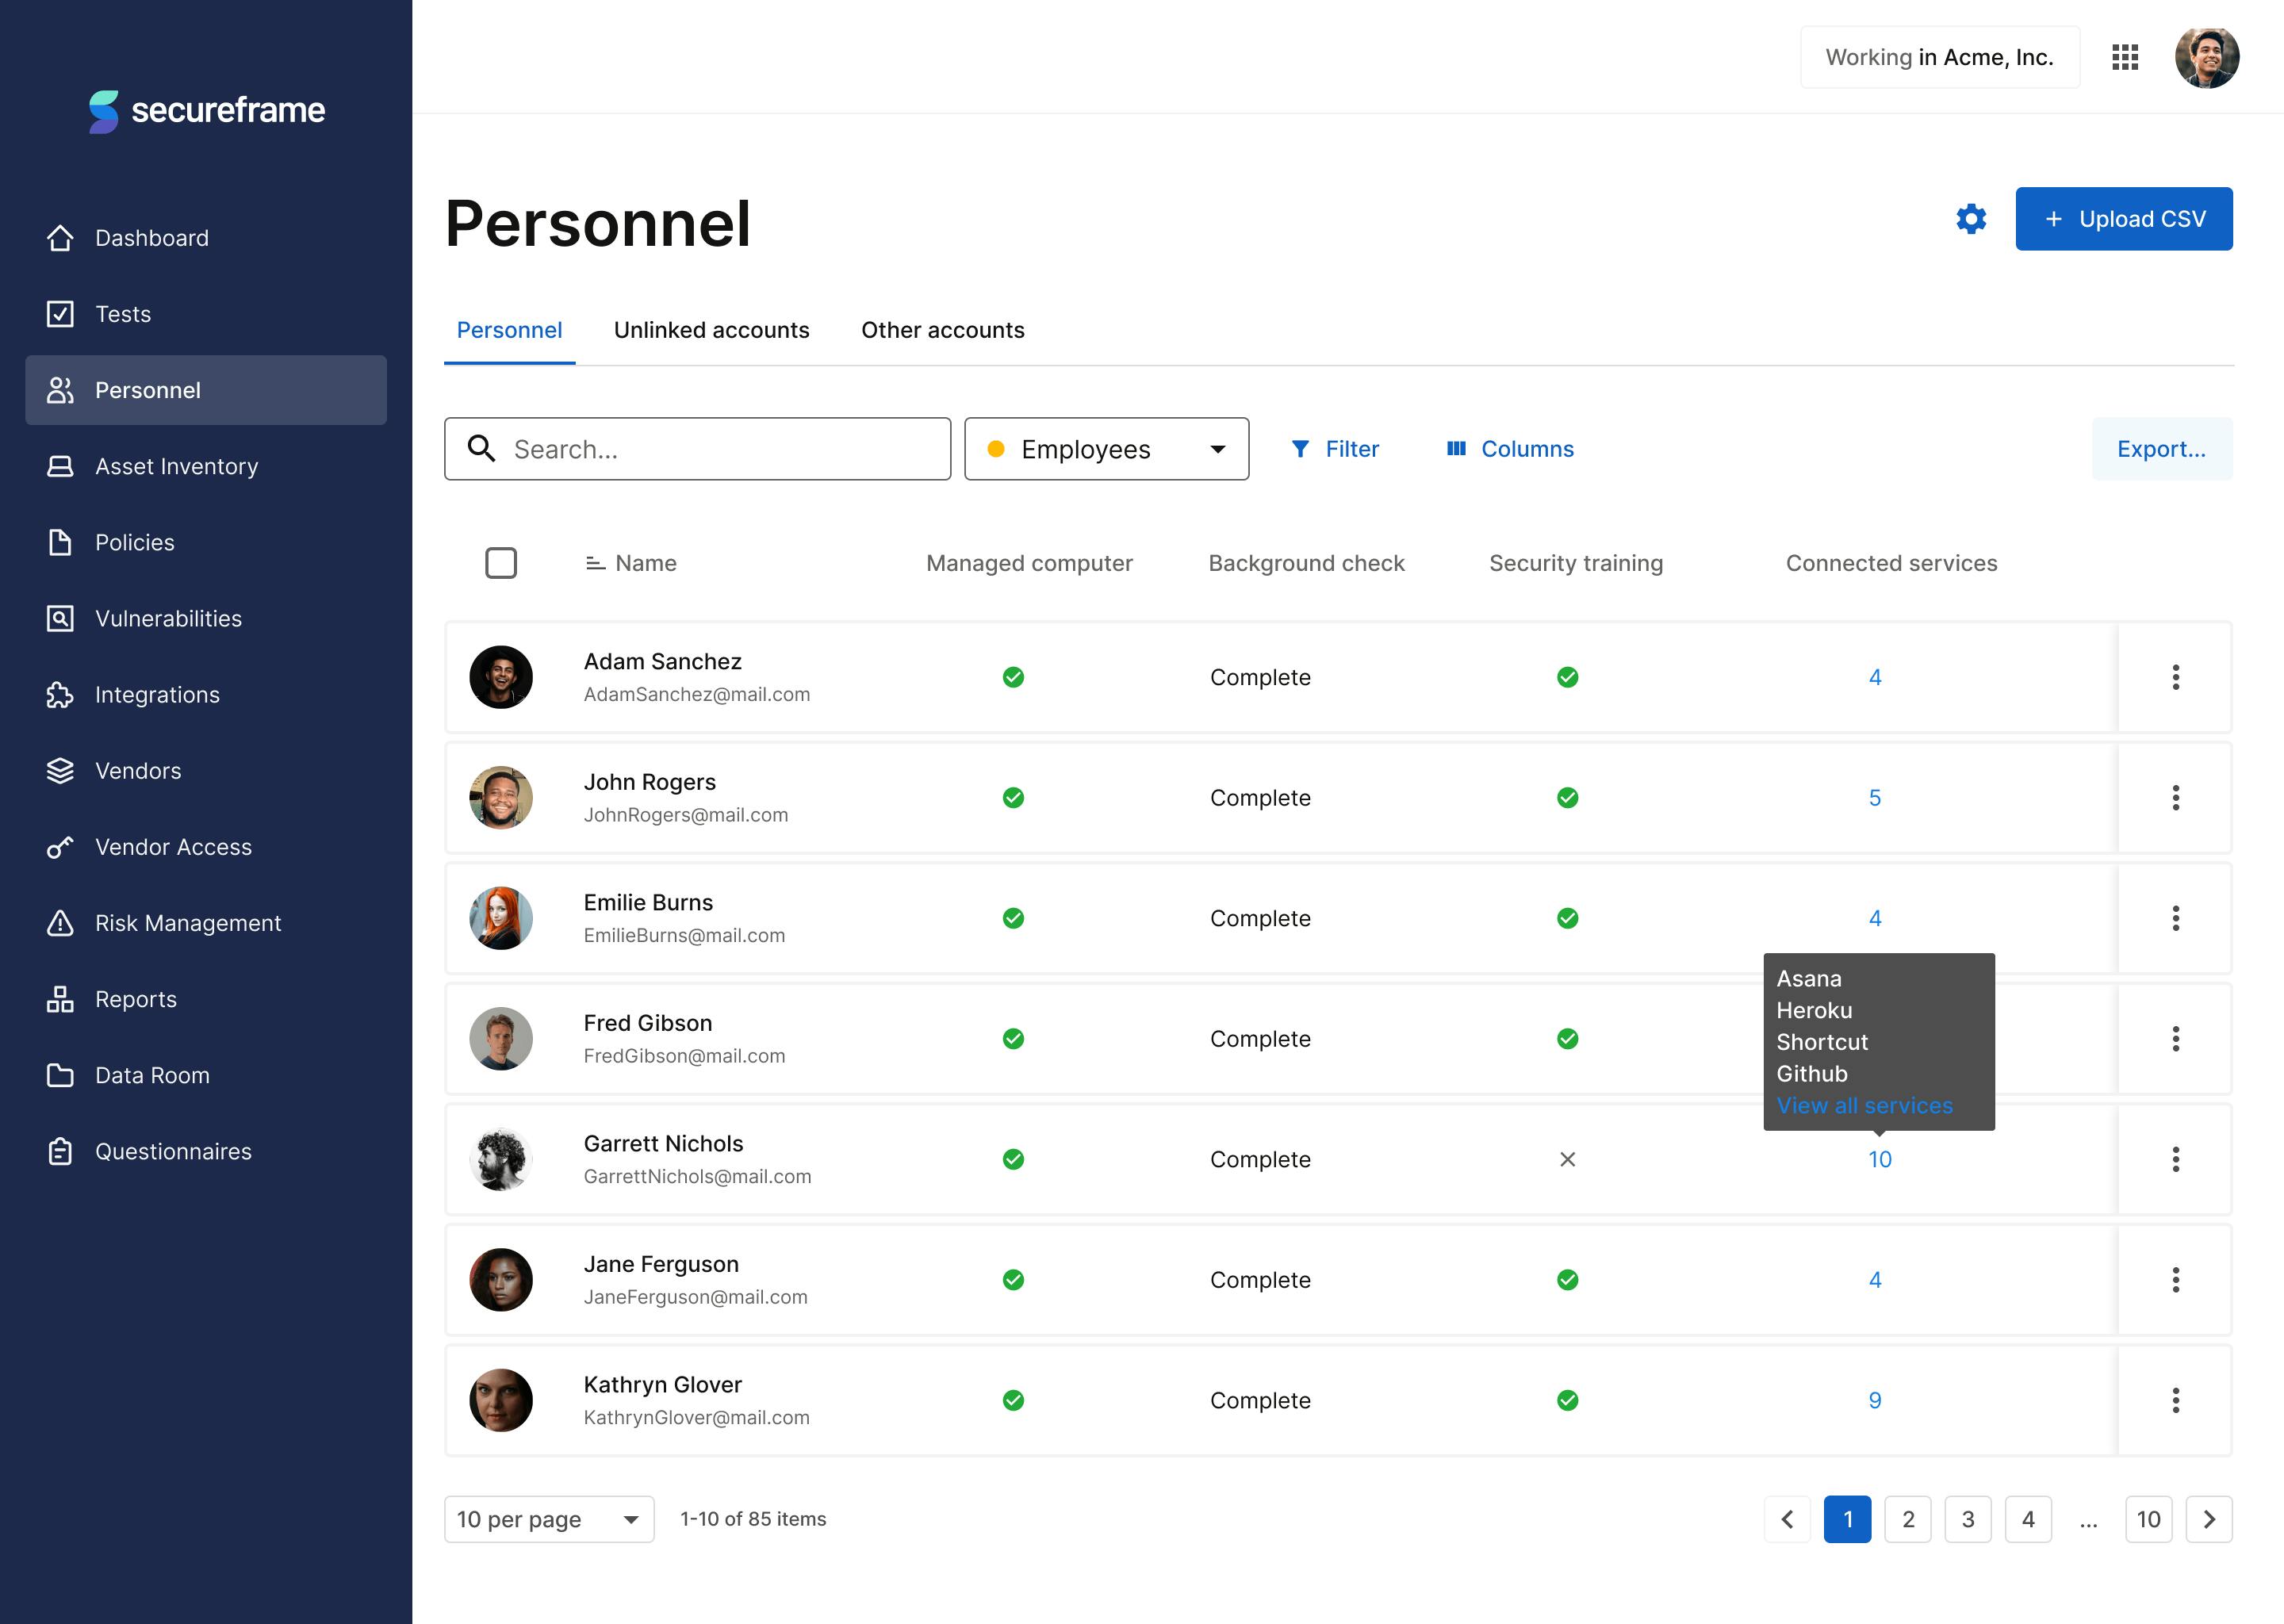Expand the 10 per page selector
The image size is (2284, 1624).
[548, 1519]
